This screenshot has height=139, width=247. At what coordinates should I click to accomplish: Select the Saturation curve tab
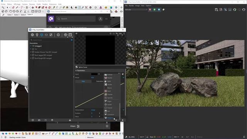(100, 81)
